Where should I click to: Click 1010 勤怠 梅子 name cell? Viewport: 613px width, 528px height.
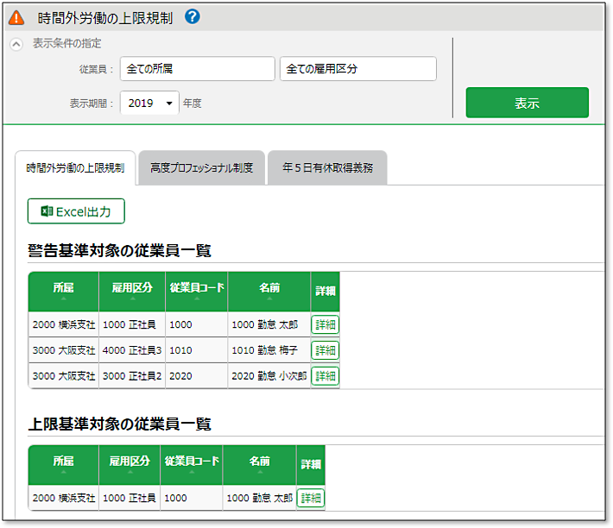[269, 350]
